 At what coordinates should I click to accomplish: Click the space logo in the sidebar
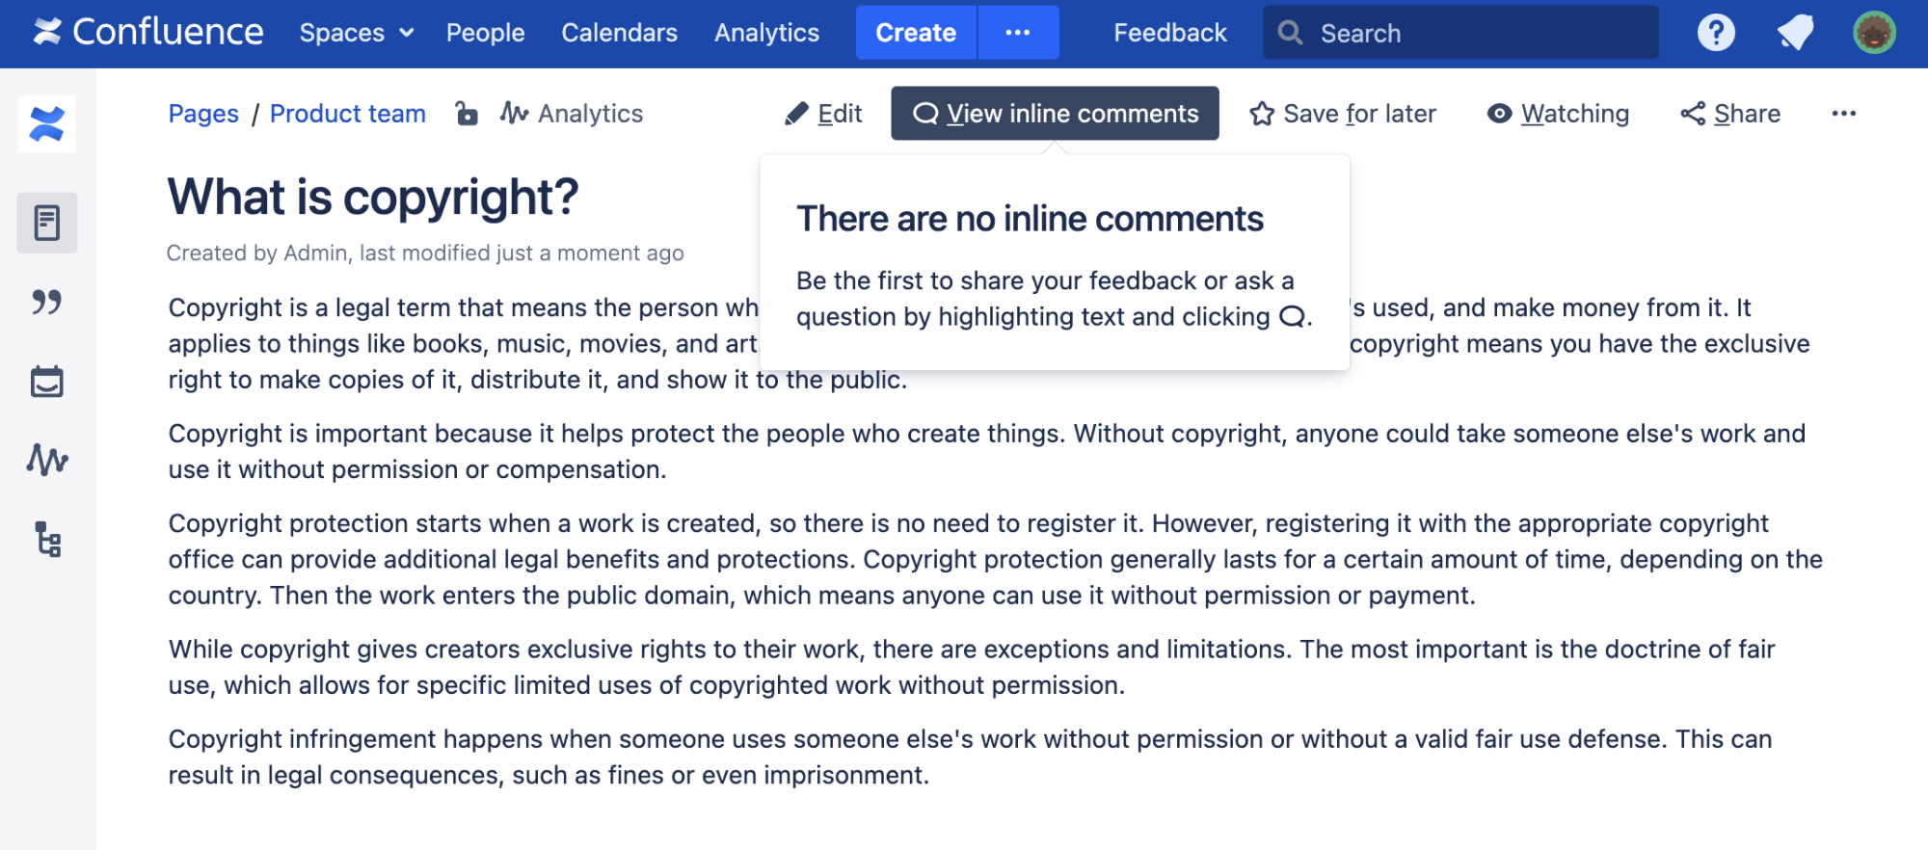(x=46, y=124)
